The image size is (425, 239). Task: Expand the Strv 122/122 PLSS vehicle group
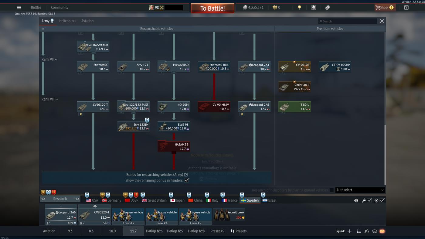[x=133, y=107]
